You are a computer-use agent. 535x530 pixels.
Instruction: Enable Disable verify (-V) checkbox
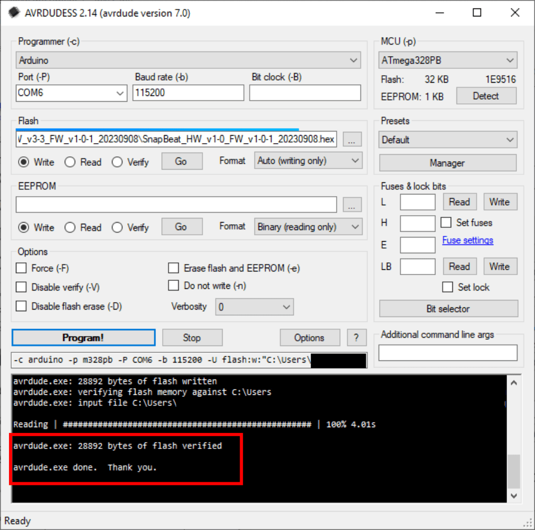pyautogui.click(x=21, y=287)
